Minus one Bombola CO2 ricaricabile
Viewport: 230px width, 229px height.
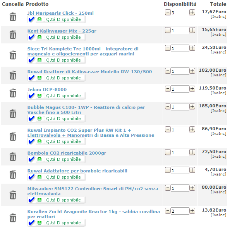(x=168, y=152)
